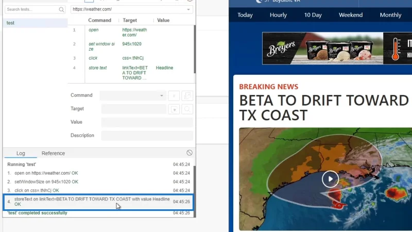
Task: Click the Breyers banner advertisement
Action: tap(337, 48)
